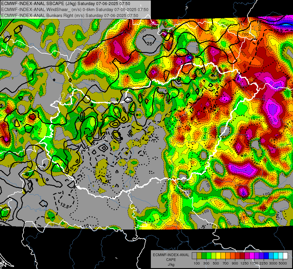Select the red-orange legend swatch before 900
This screenshot has height=269, width=293.
[x=233, y=256]
